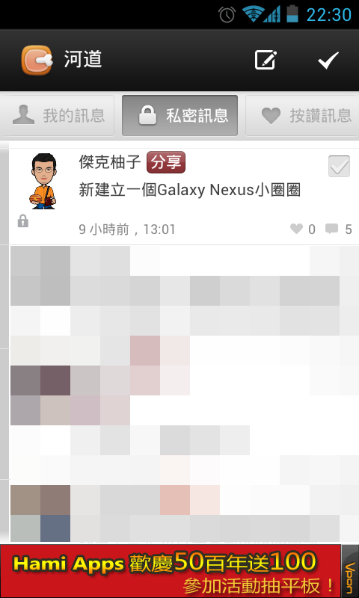Tap the Hami Apps ad banner
This screenshot has width=359, height=598.
tap(171, 571)
